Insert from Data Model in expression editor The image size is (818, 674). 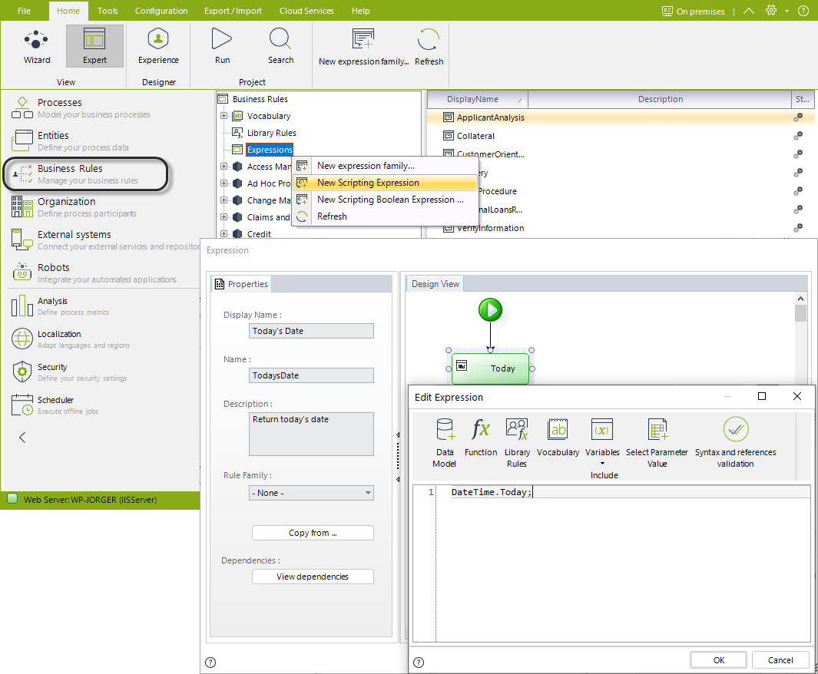pos(445,443)
